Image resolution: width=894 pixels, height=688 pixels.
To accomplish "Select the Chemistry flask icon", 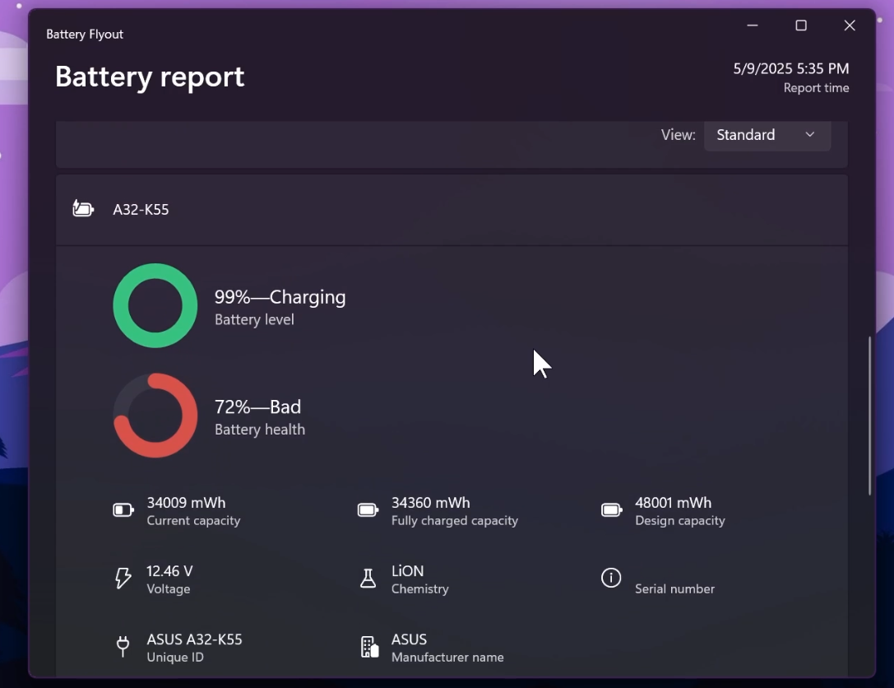I will [x=368, y=578].
